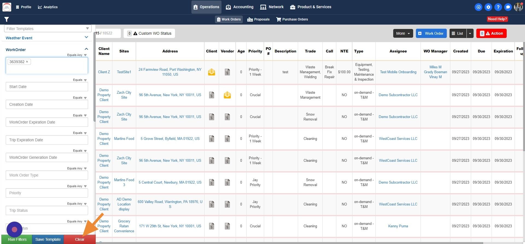525x244 pixels.
Task: Click Vendor invoice icon in Client Z row
Action: (x=227, y=72)
